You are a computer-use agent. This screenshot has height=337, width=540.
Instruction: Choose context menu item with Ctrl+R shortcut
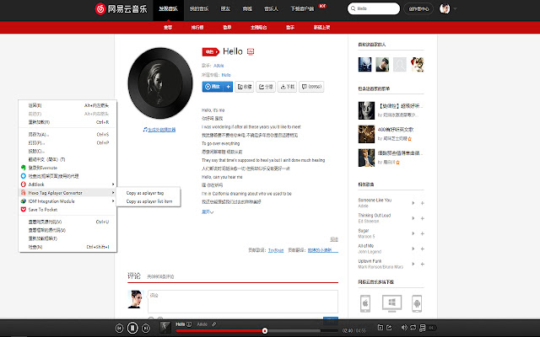click(67, 122)
